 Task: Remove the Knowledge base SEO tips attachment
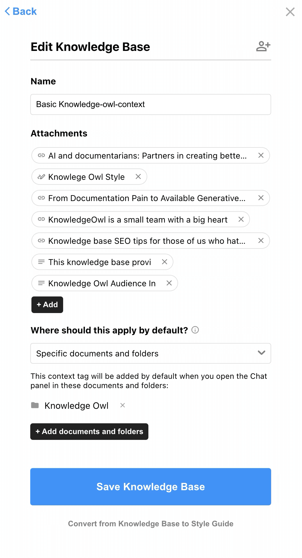click(261, 241)
